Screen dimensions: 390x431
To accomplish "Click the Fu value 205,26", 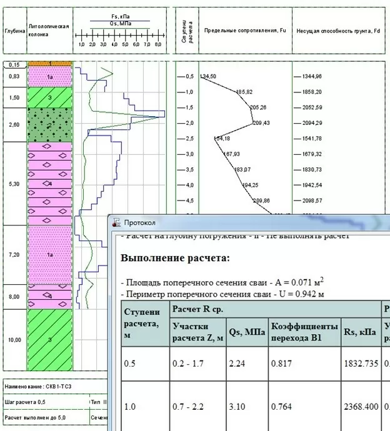I will [x=258, y=107].
